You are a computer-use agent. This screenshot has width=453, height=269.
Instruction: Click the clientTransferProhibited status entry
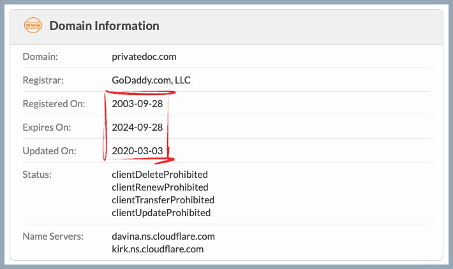pyautogui.click(x=163, y=200)
